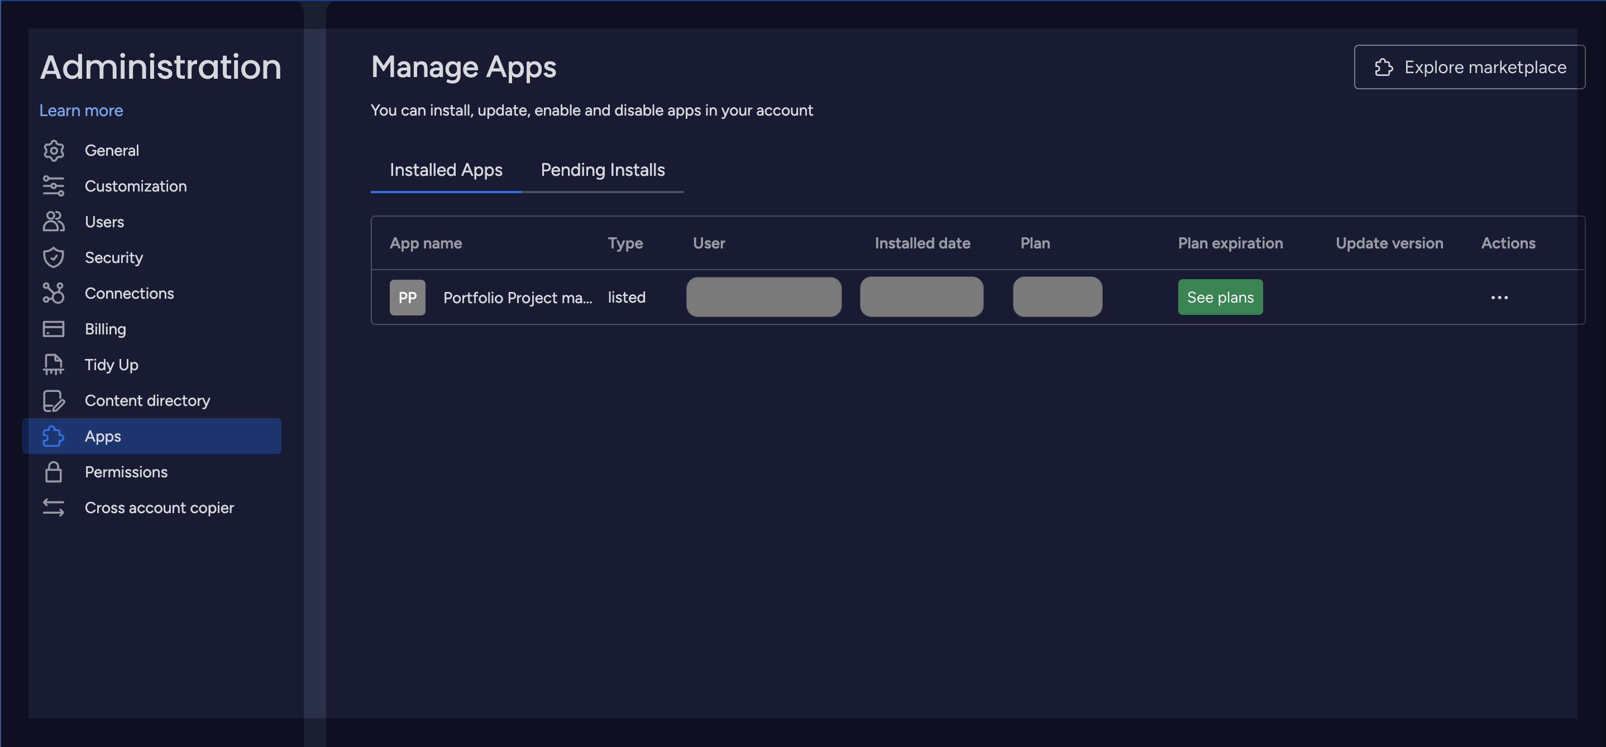Click the Permissions icon in sidebar
The width and height of the screenshot is (1606, 747).
click(x=52, y=471)
